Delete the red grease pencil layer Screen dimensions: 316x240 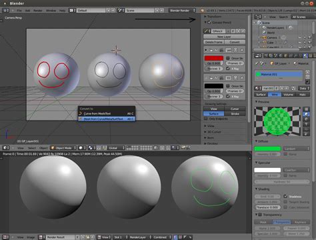pyautogui.click(x=242, y=50)
